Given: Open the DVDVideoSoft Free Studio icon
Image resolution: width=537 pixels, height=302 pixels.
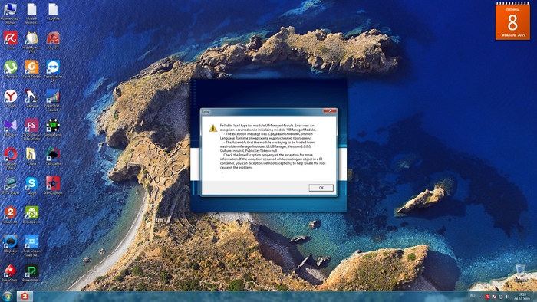Looking at the screenshot, I should click(31, 130).
